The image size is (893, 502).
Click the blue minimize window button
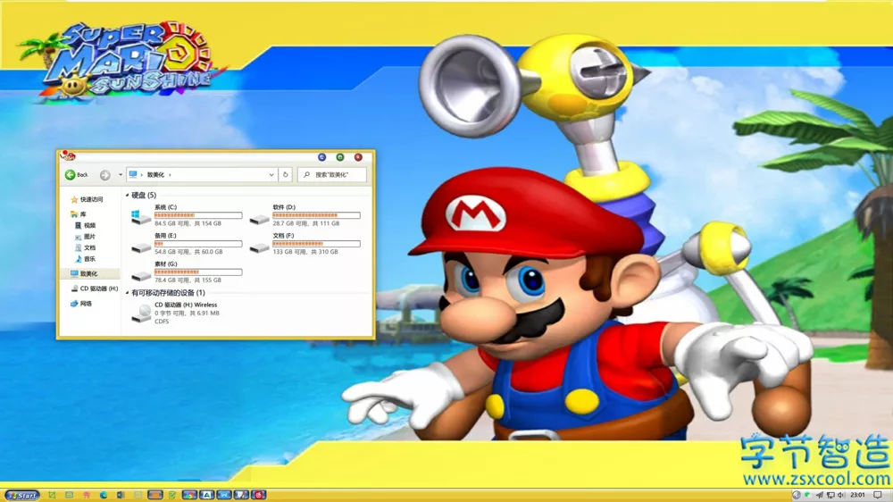click(x=321, y=157)
